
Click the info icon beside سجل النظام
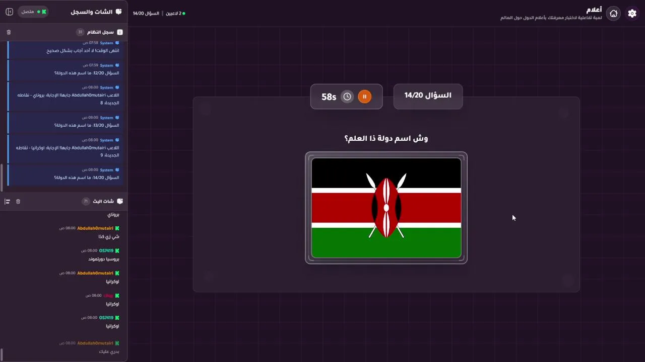pos(120,32)
